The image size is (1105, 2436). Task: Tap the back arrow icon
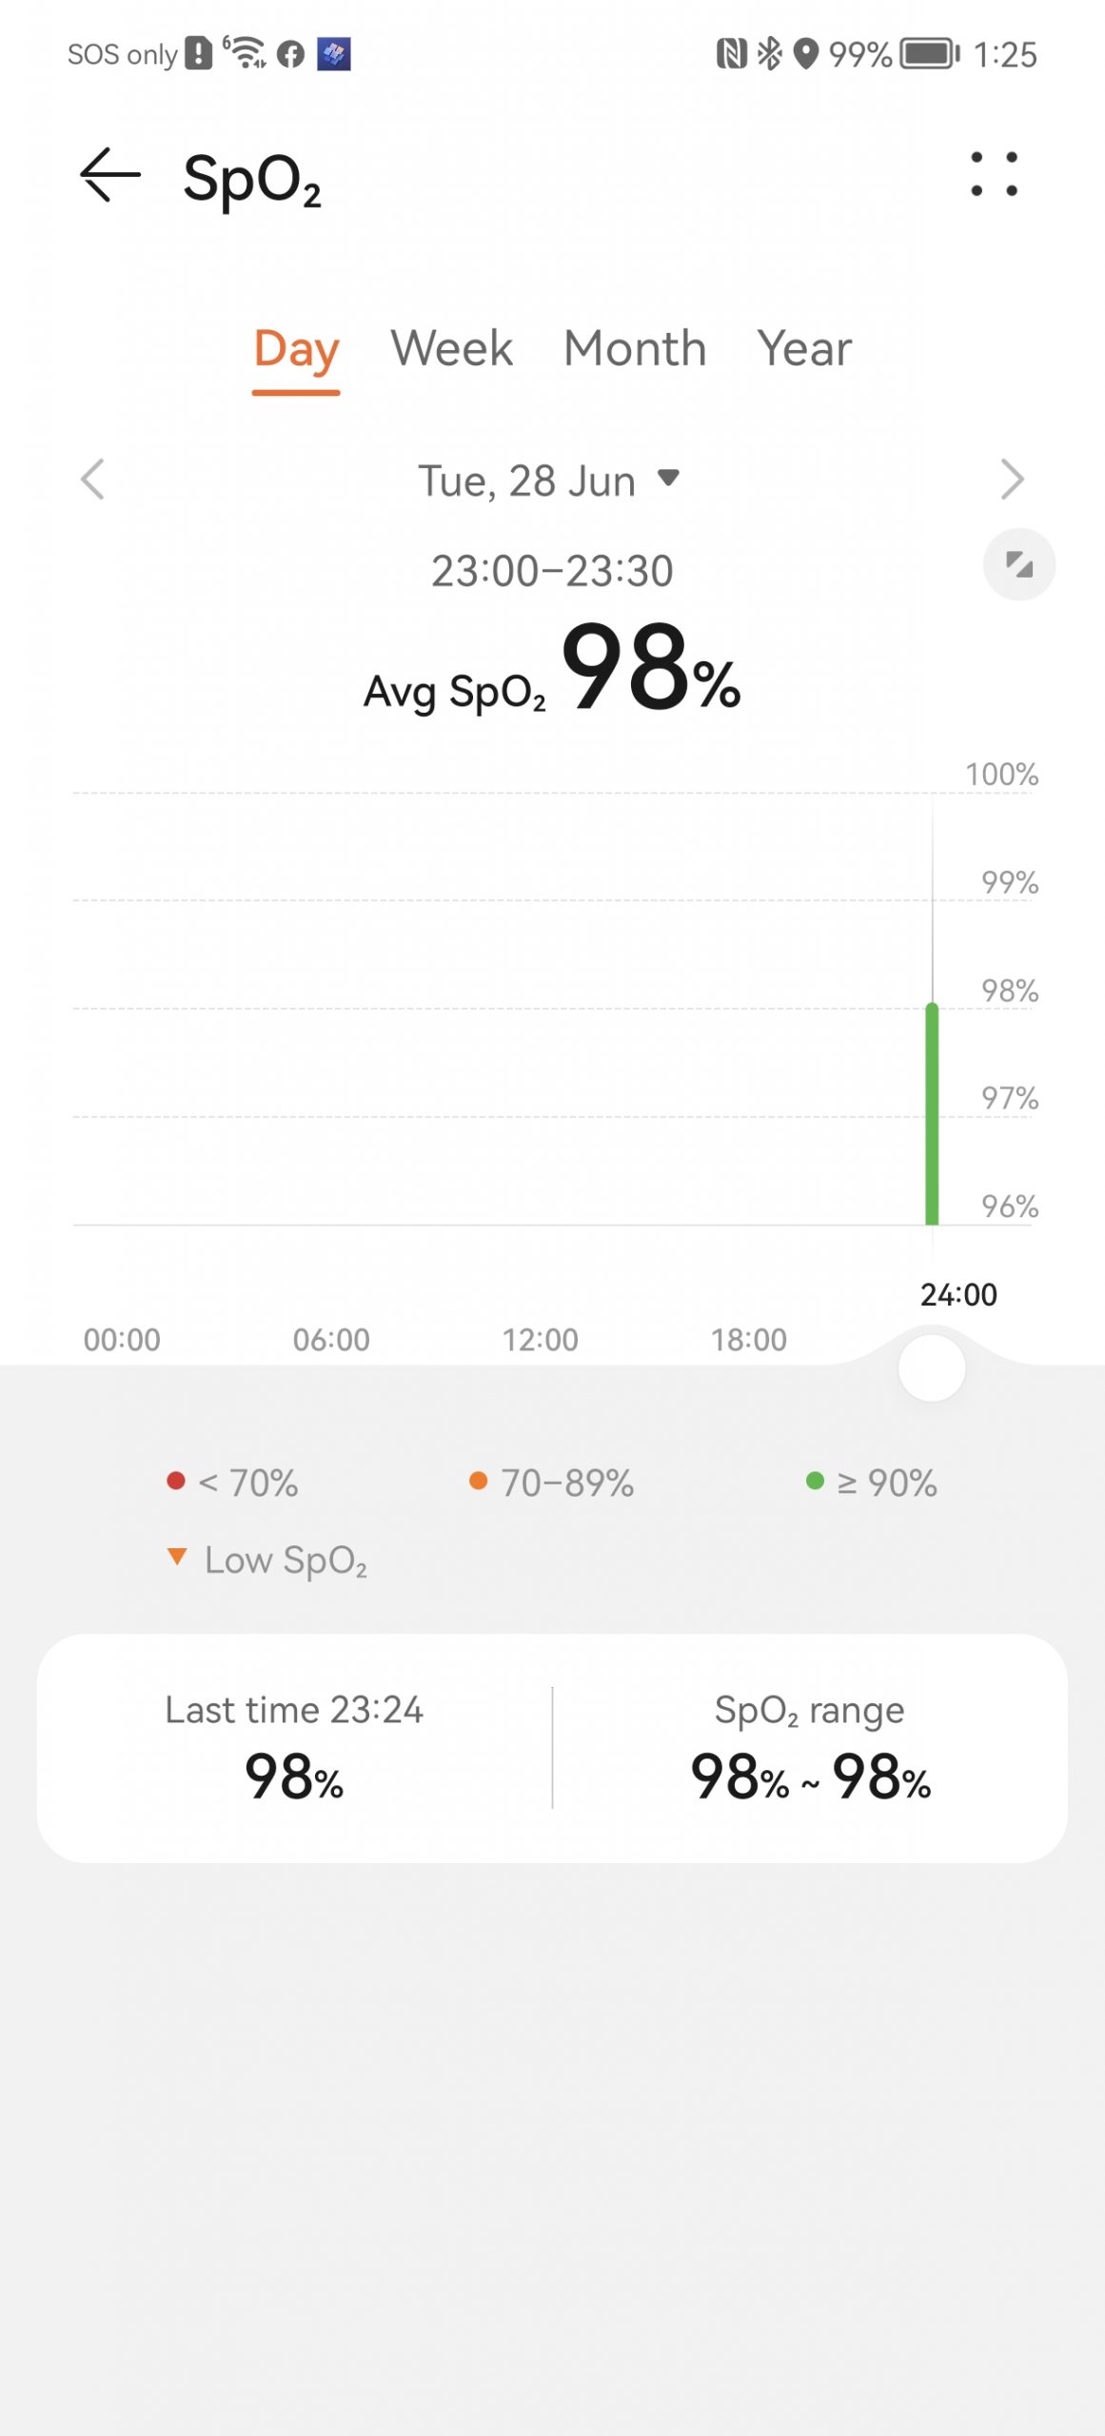tap(110, 175)
